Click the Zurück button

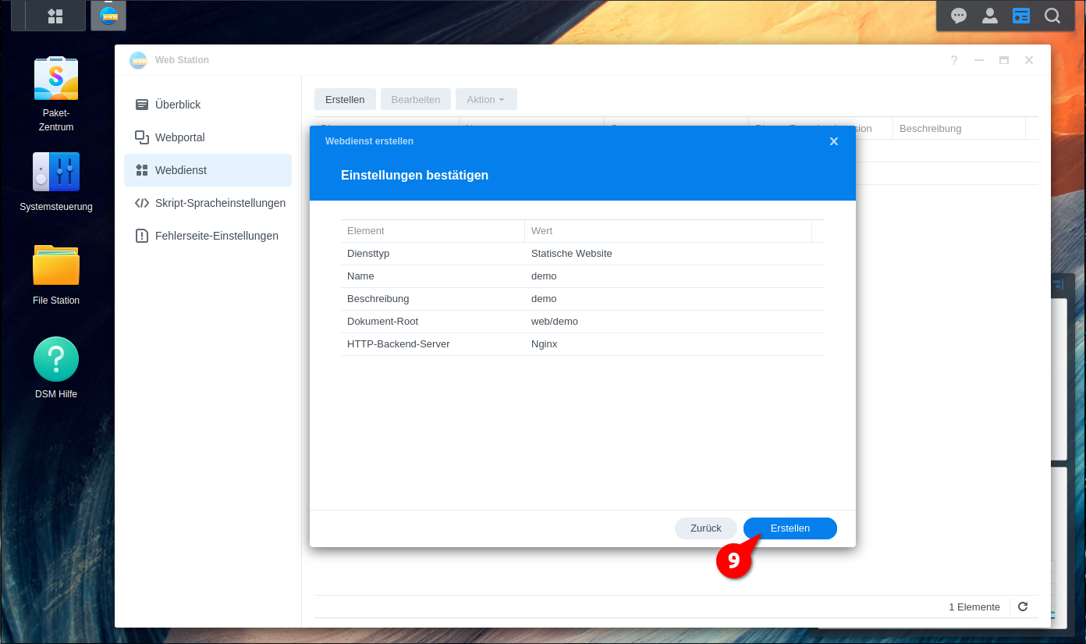coord(705,528)
